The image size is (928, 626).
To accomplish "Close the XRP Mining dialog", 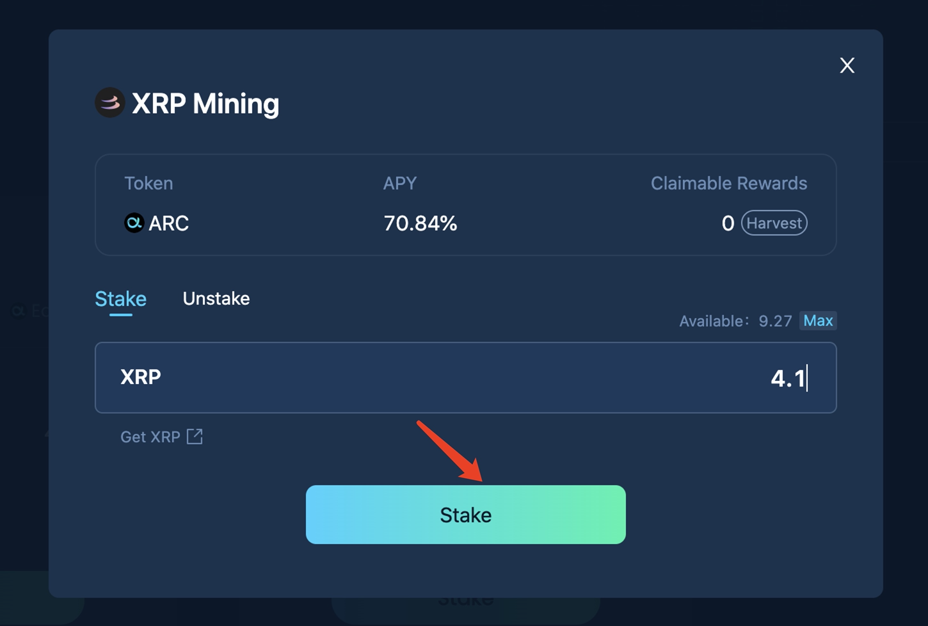I will (847, 65).
